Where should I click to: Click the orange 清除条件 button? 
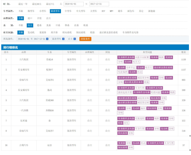coord(85,39)
